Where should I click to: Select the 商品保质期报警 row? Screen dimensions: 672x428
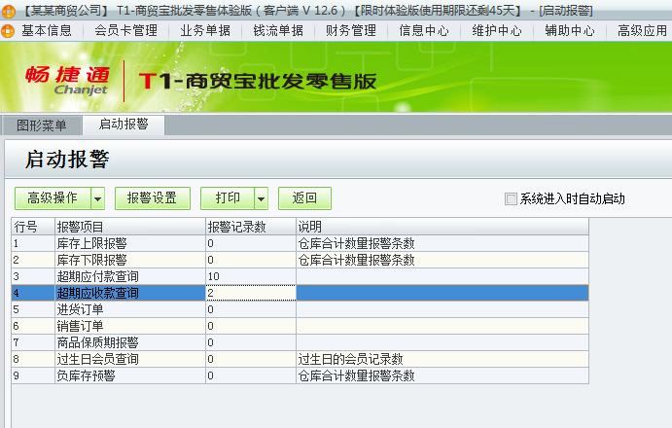coord(300,342)
